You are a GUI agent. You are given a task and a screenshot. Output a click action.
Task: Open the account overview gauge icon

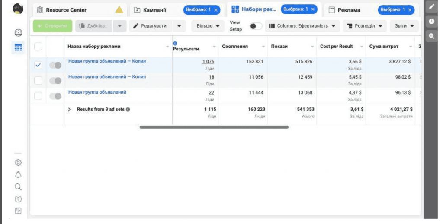tap(18, 33)
